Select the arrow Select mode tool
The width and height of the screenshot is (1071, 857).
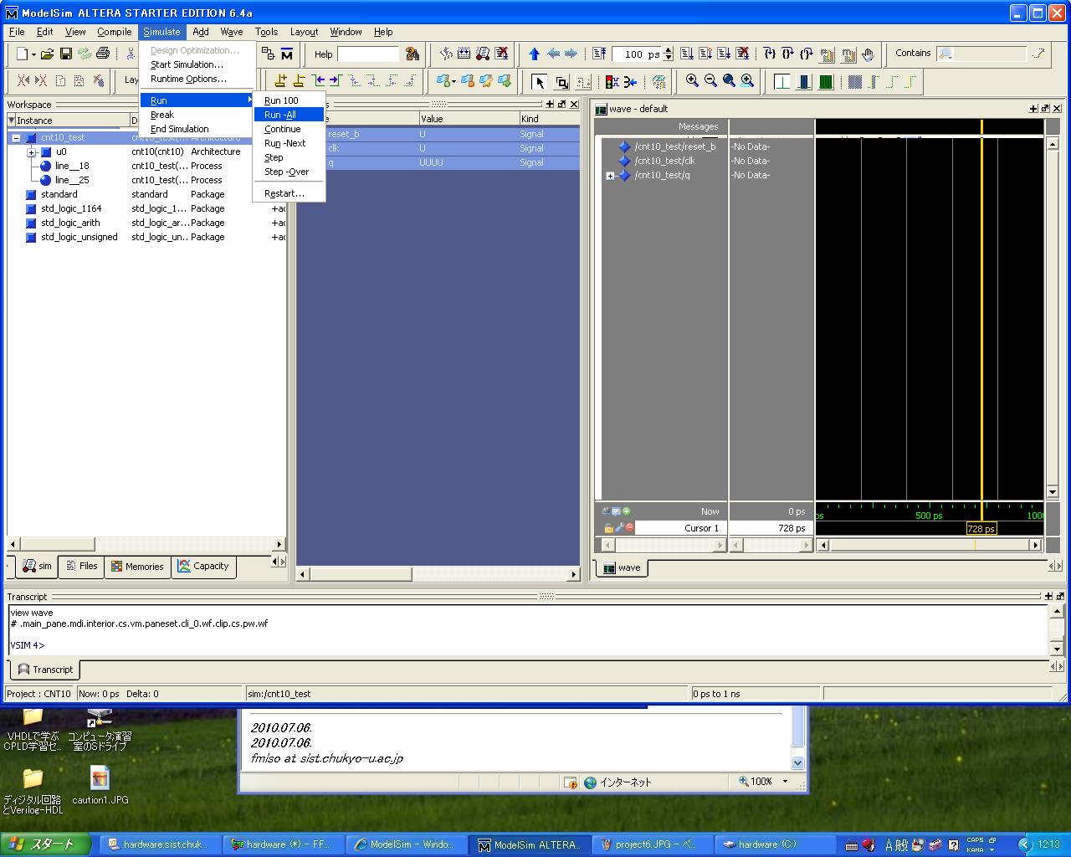[540, 82]
